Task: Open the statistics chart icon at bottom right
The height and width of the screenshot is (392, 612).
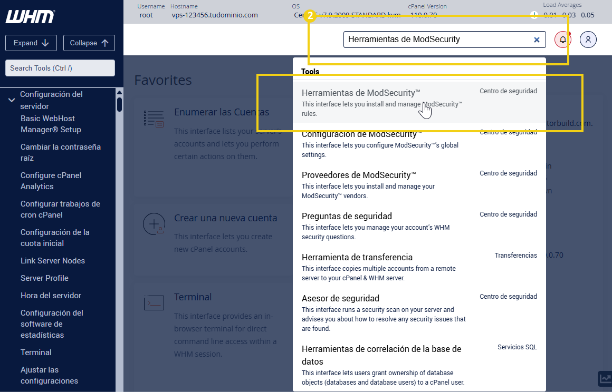Action: 605,378
